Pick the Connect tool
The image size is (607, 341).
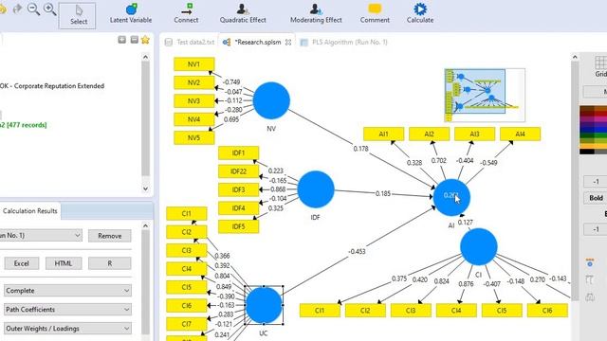[186, 14]
